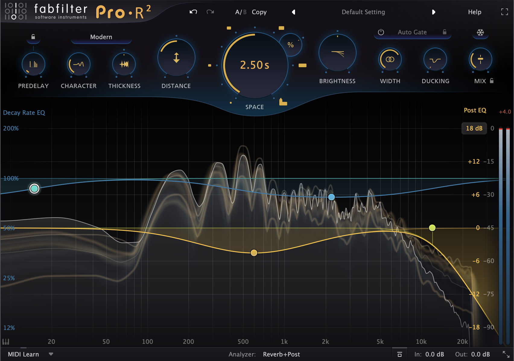Open the Modern reverb style dropdown
This screenshot has width=514, height=361.
[x=101, y=37]
